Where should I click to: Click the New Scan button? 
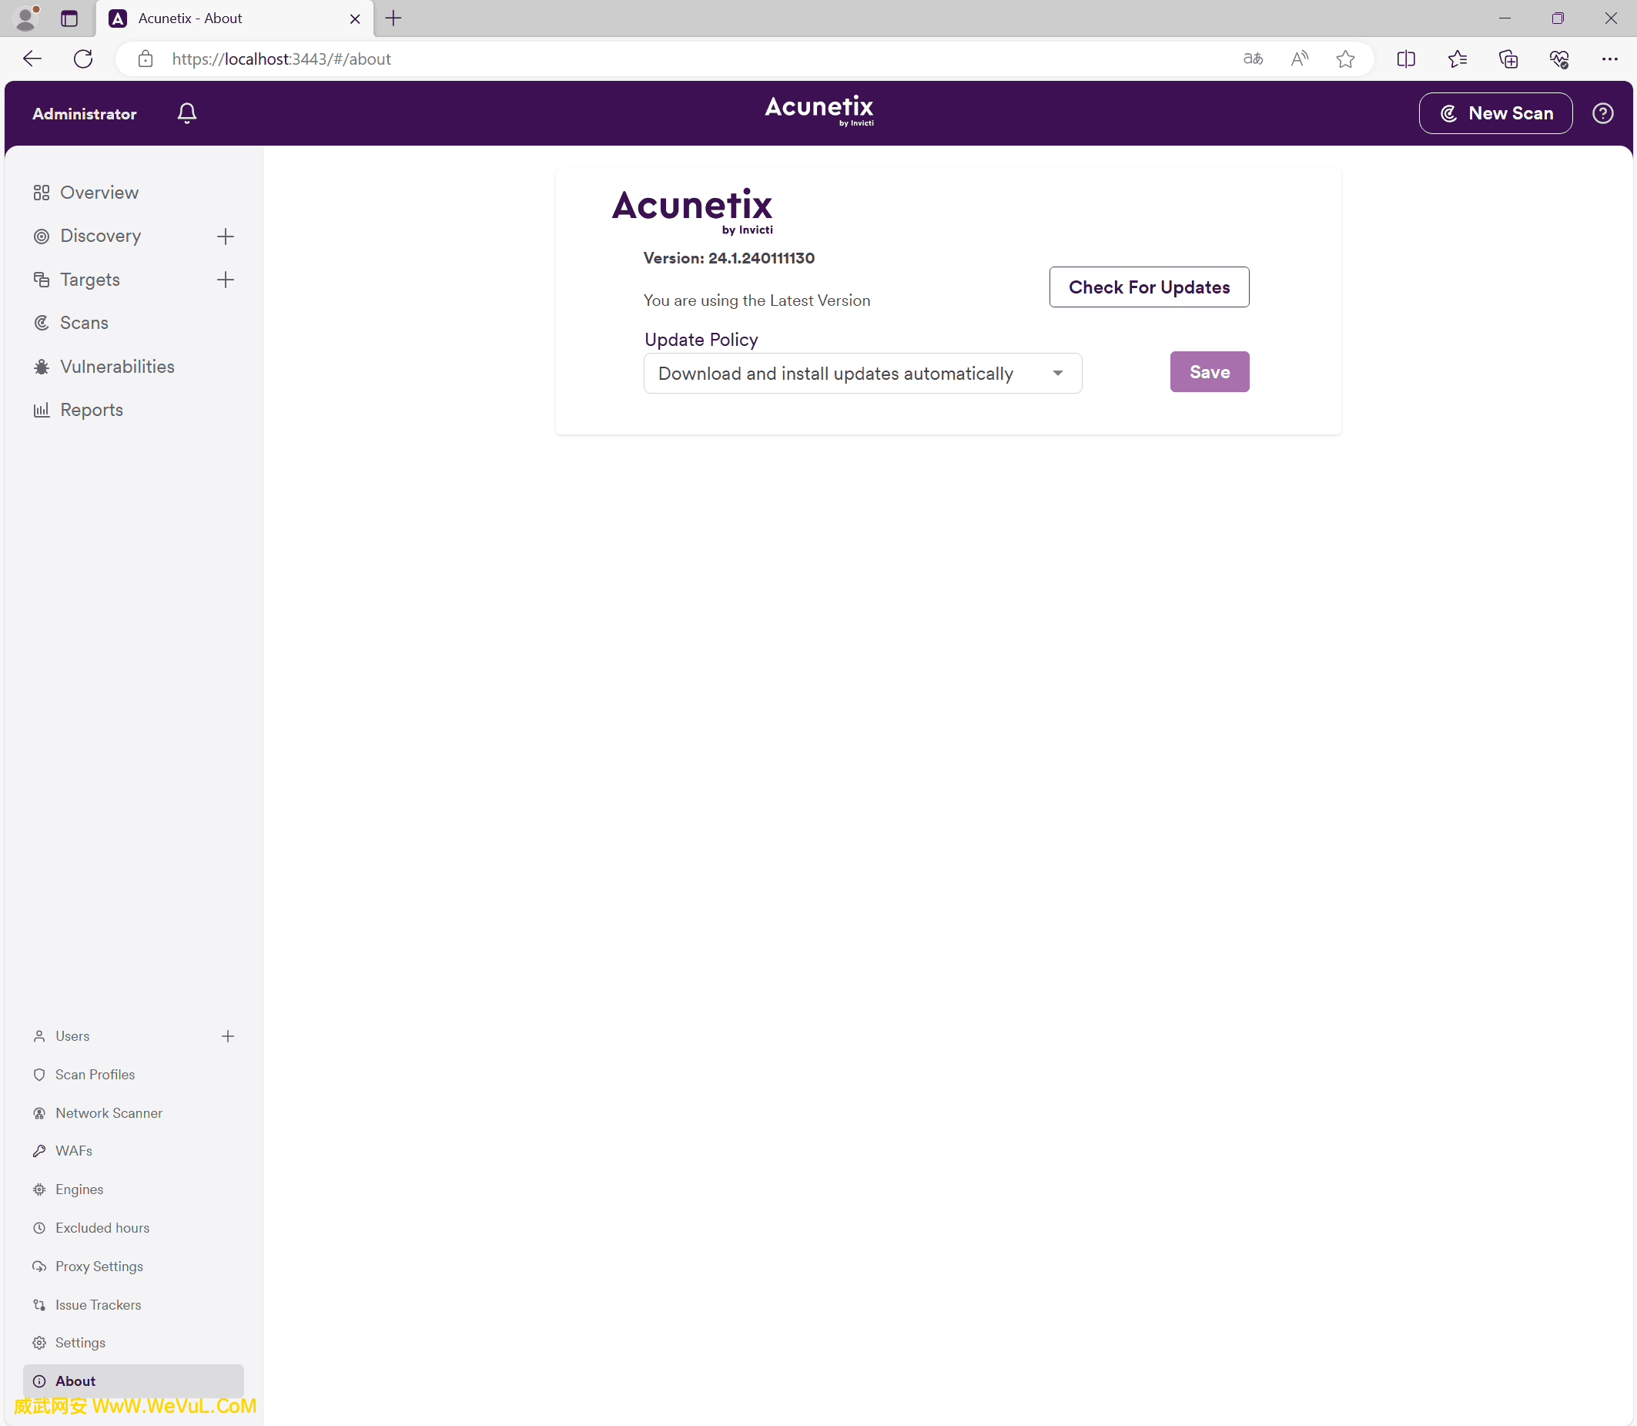[x=1495, y=113]
